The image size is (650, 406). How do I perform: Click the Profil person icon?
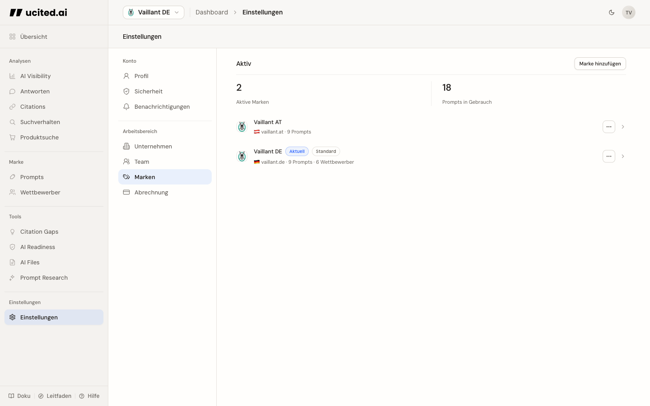tap(126, 76)
